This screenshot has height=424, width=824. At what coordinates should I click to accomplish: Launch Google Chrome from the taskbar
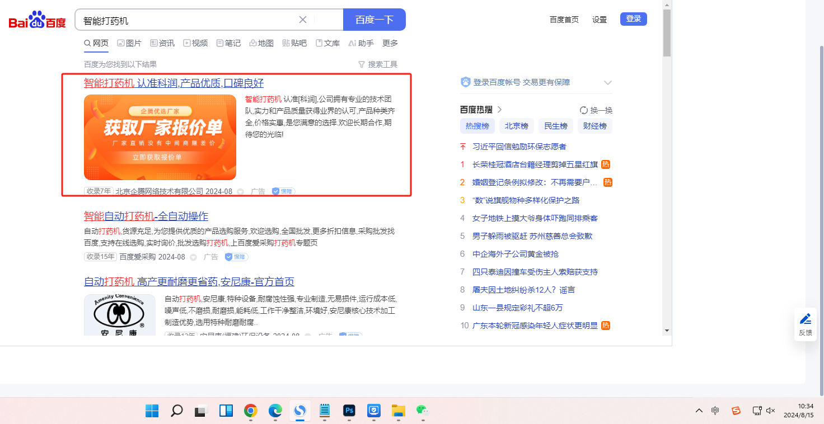click(251, 411)
